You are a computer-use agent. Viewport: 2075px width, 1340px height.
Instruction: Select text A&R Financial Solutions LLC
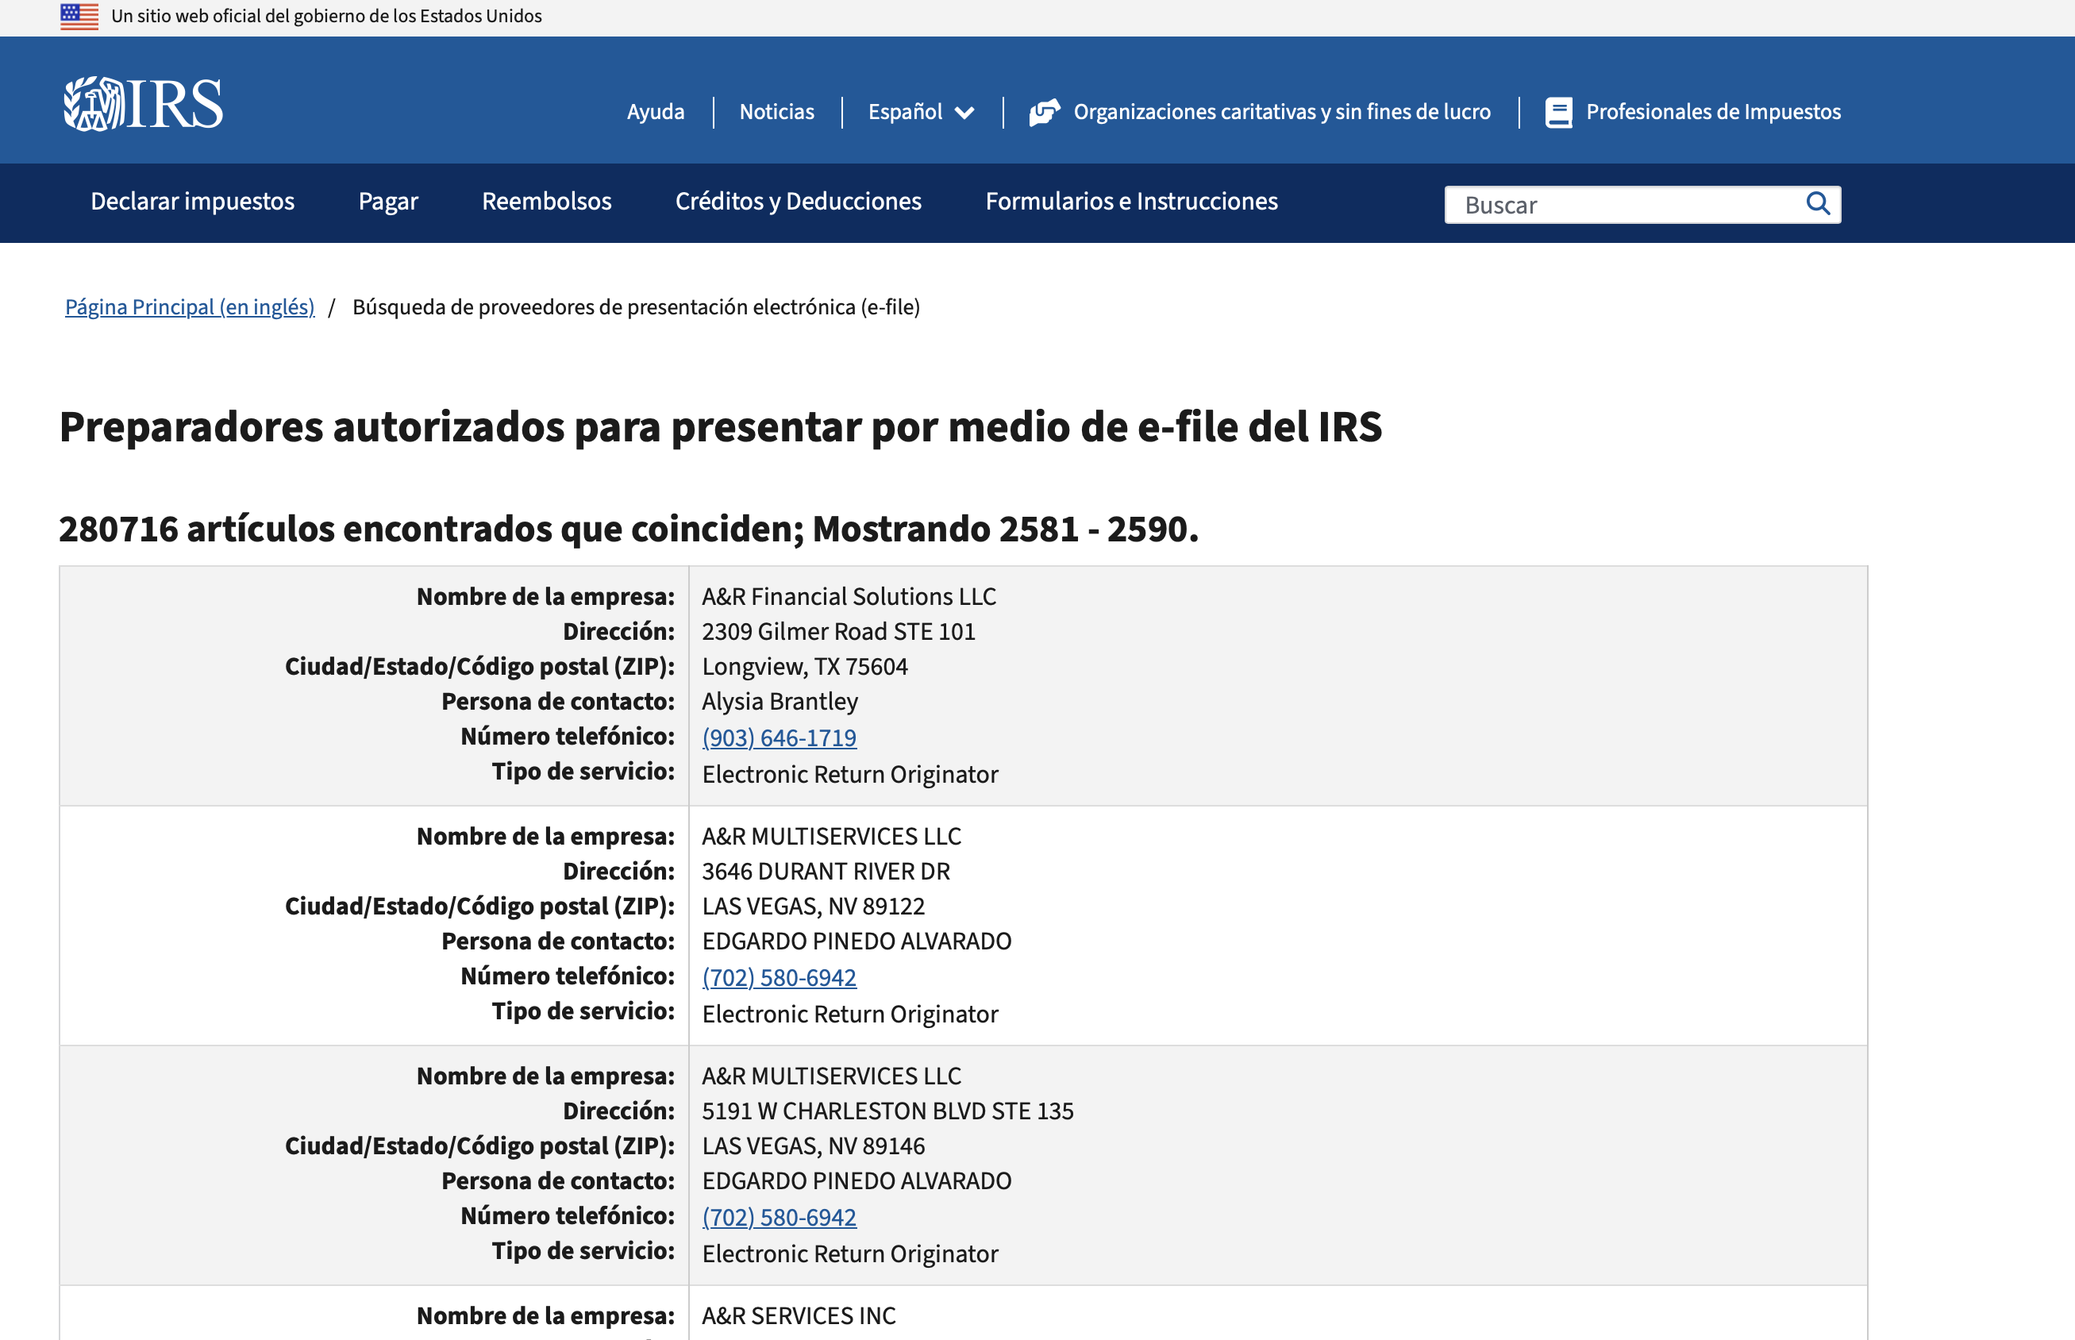point(849,597)
